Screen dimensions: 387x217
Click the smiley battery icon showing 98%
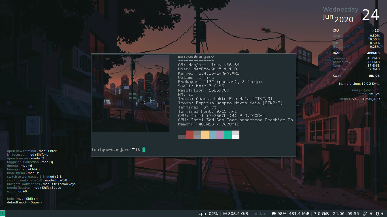(273, 214)
